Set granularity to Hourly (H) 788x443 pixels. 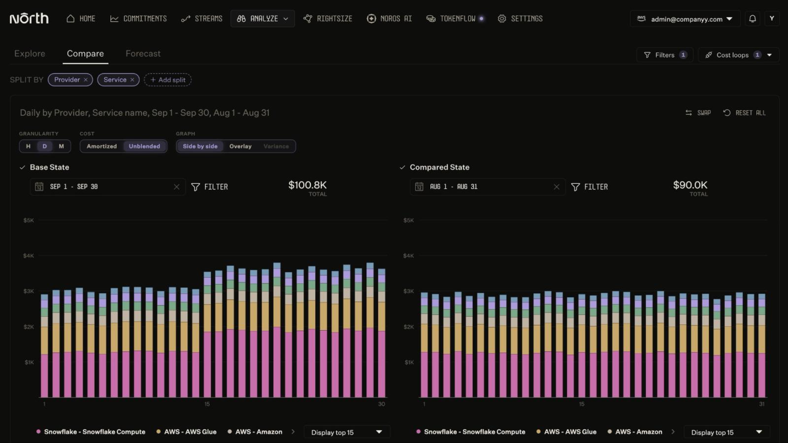coord(28,146)
